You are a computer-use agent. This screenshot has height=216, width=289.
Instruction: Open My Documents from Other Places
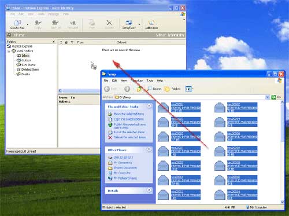click(123, 163)
